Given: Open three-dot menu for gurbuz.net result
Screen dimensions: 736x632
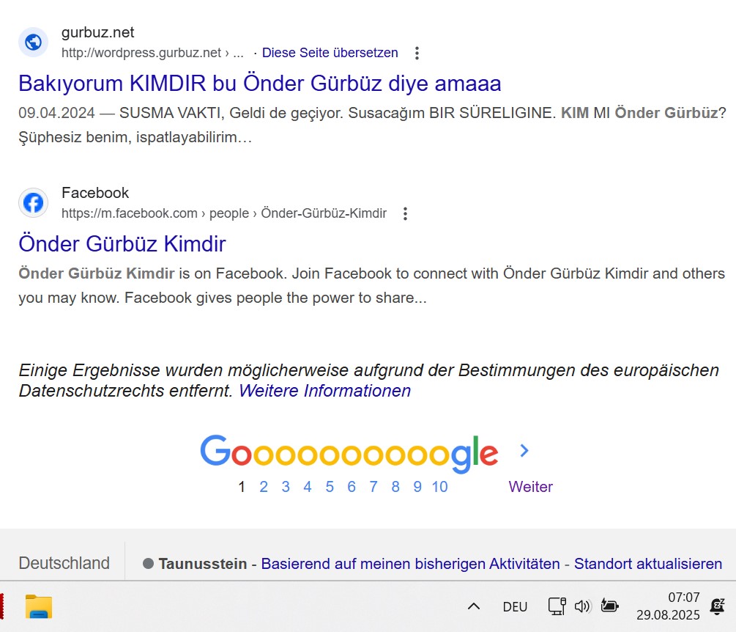Looking at the screenshot, I should coord(417,53).
